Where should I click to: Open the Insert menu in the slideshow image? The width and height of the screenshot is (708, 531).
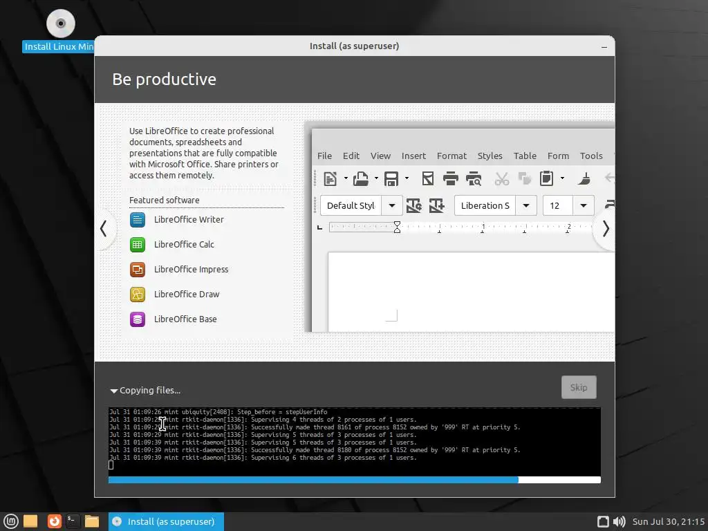coord(413,156)
